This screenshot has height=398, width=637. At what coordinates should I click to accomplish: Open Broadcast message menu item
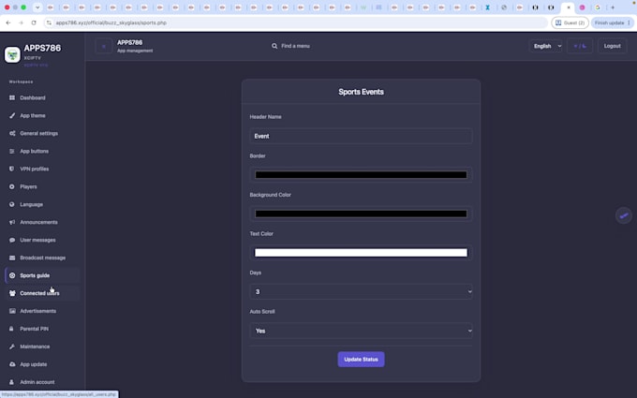[42, 258]
